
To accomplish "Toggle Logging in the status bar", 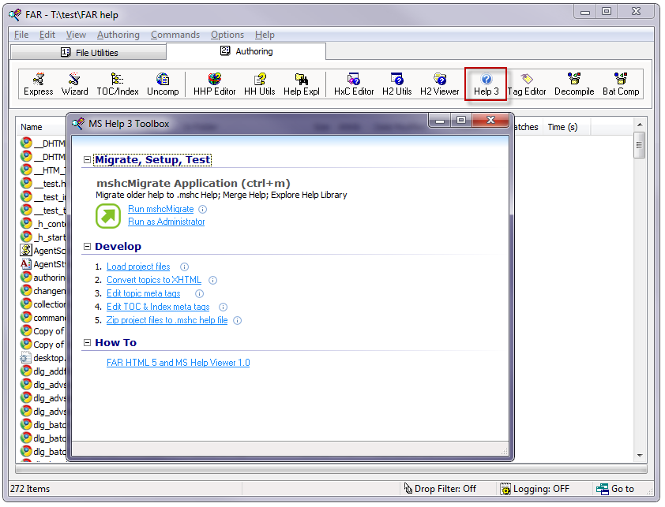I will (x=535, y=489).
